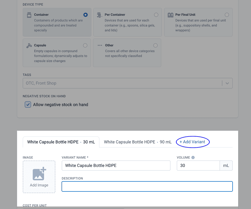251x209 pixels.
Task: Open the Volume info tooltip icon
Action: click(193, 157)
